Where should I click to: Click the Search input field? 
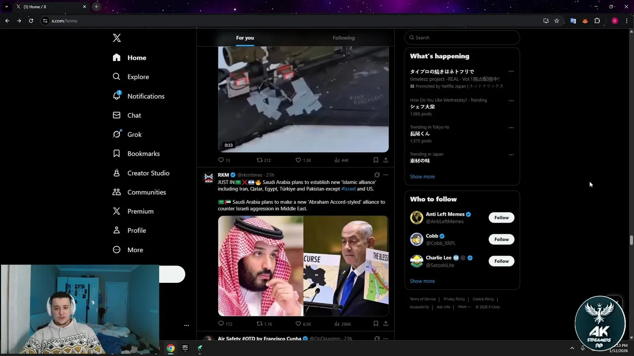point(462,38)
